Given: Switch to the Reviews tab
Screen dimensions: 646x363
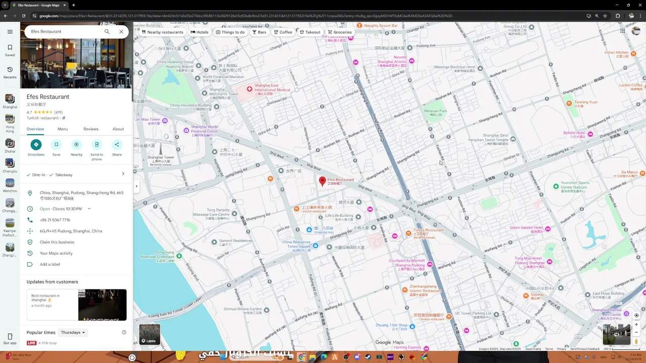Looking at the screenshot, I should 91,129.
